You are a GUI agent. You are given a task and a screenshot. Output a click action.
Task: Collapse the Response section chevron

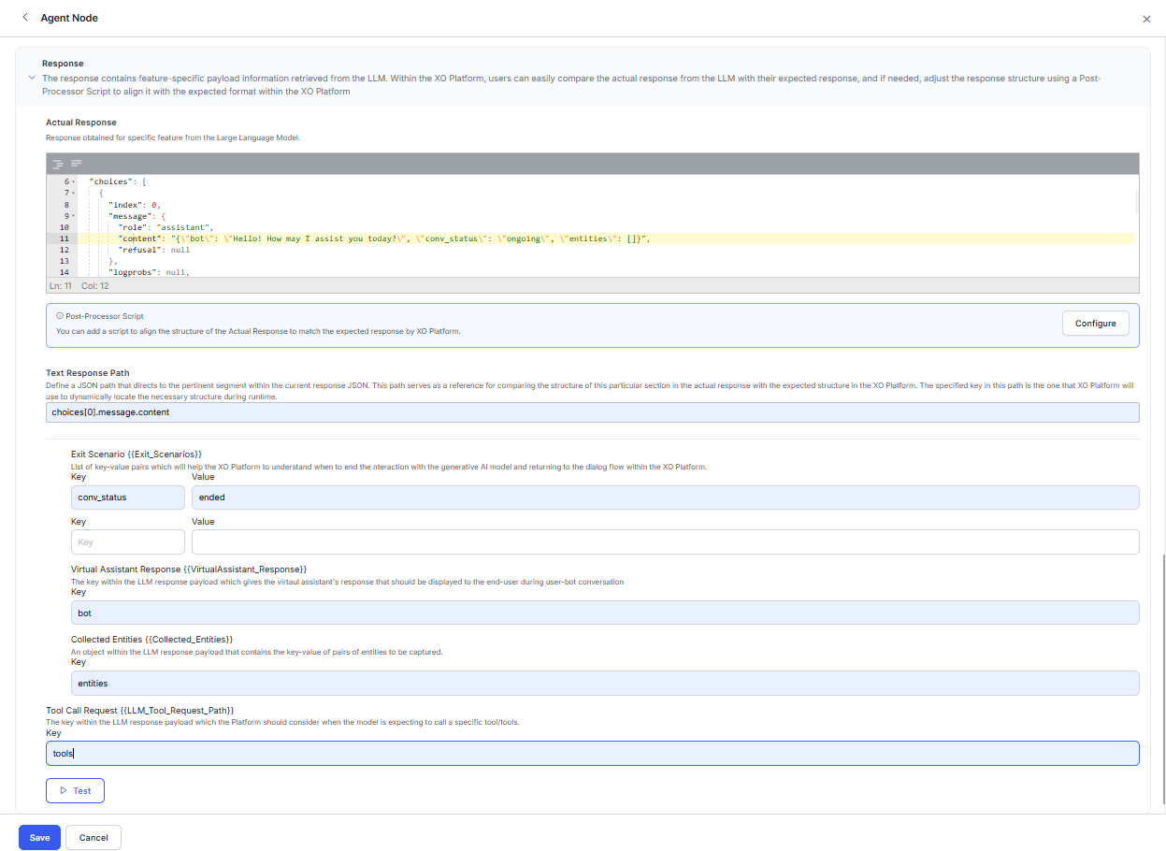[32, 79]
